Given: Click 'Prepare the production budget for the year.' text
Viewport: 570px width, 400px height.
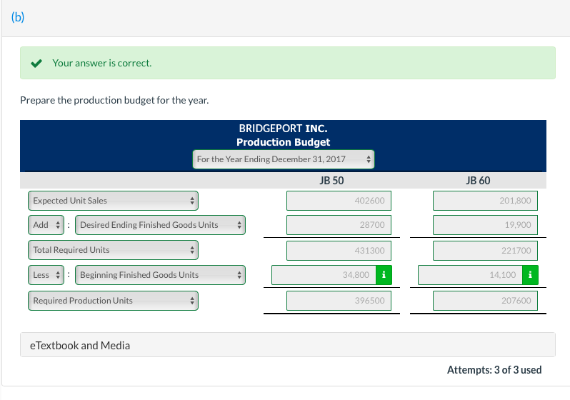Looking at the screenshot, I should tap(114, 101).
